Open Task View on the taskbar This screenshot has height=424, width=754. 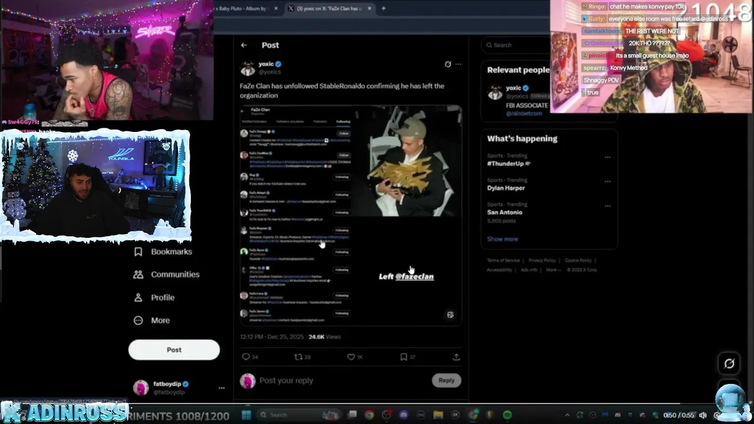point(352,415)
